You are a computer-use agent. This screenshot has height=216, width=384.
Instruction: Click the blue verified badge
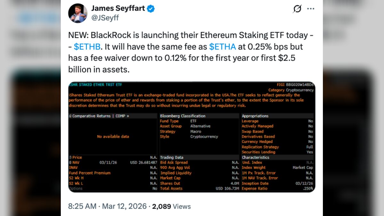click(x=151, y=9)
